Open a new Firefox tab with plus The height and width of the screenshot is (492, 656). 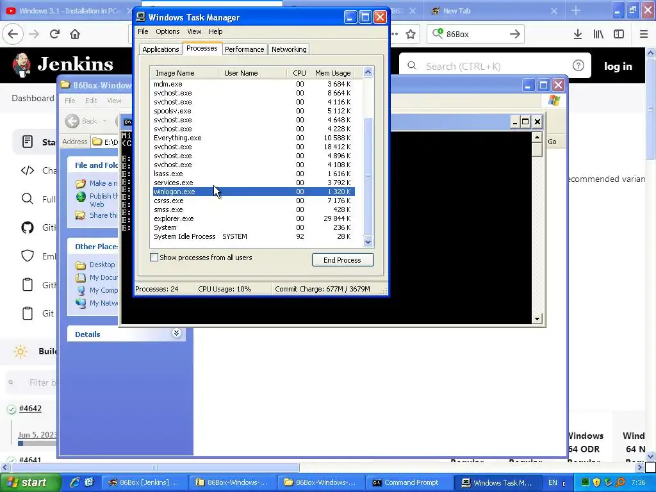tap(576, 10)
